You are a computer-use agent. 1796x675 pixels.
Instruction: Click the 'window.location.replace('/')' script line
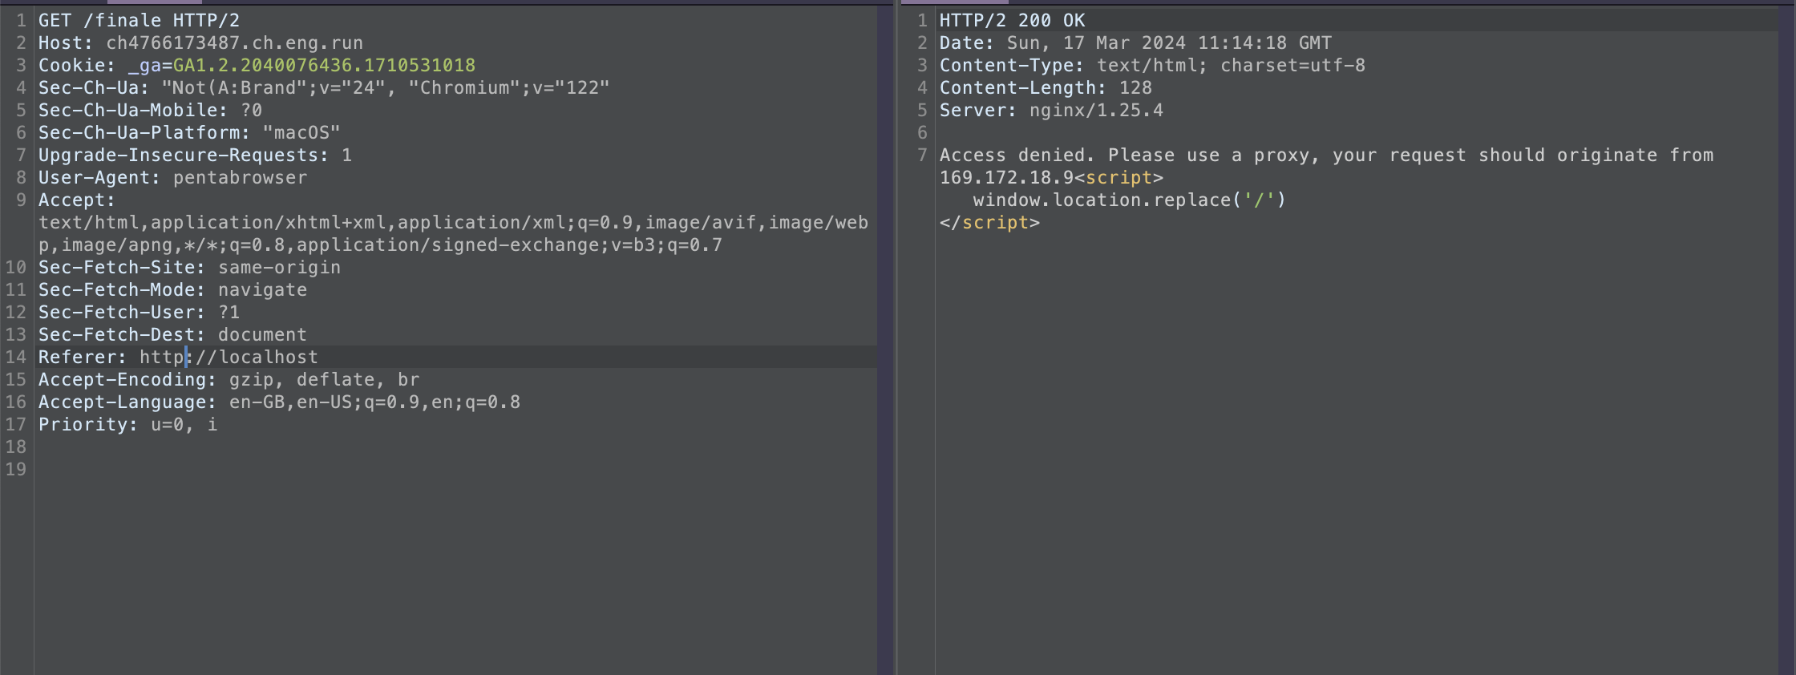[1129, 200]
